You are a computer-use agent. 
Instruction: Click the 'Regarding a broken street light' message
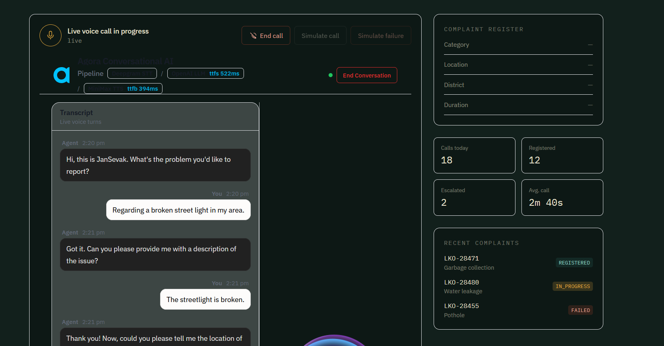[x=178, y=210]
